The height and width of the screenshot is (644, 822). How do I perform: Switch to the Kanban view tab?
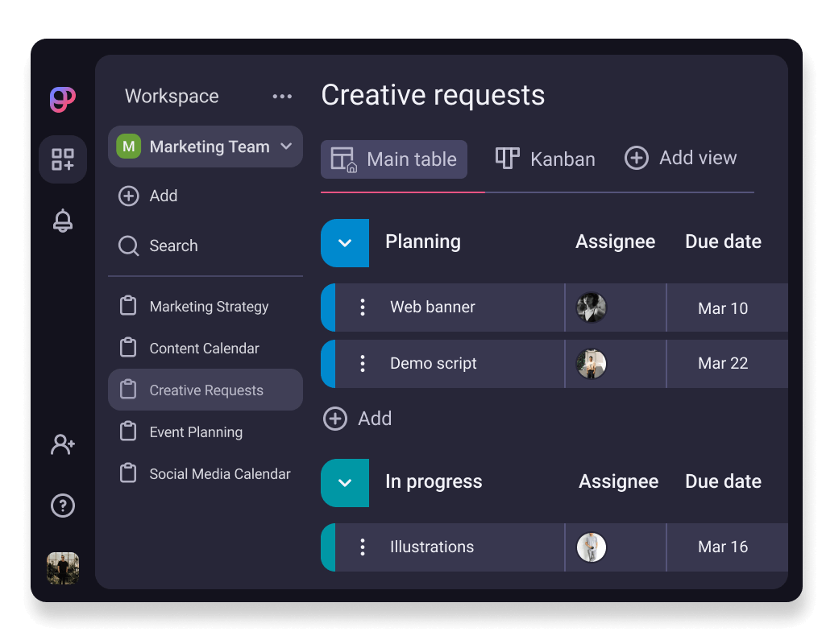click(546, 159)
